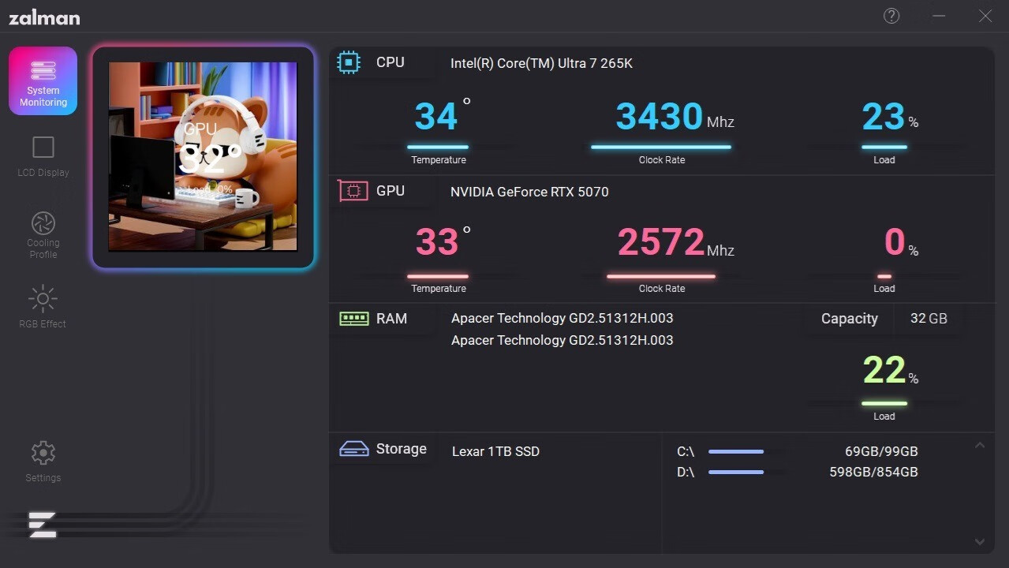Open the Cooling Profile fan icon

point(43,222)
